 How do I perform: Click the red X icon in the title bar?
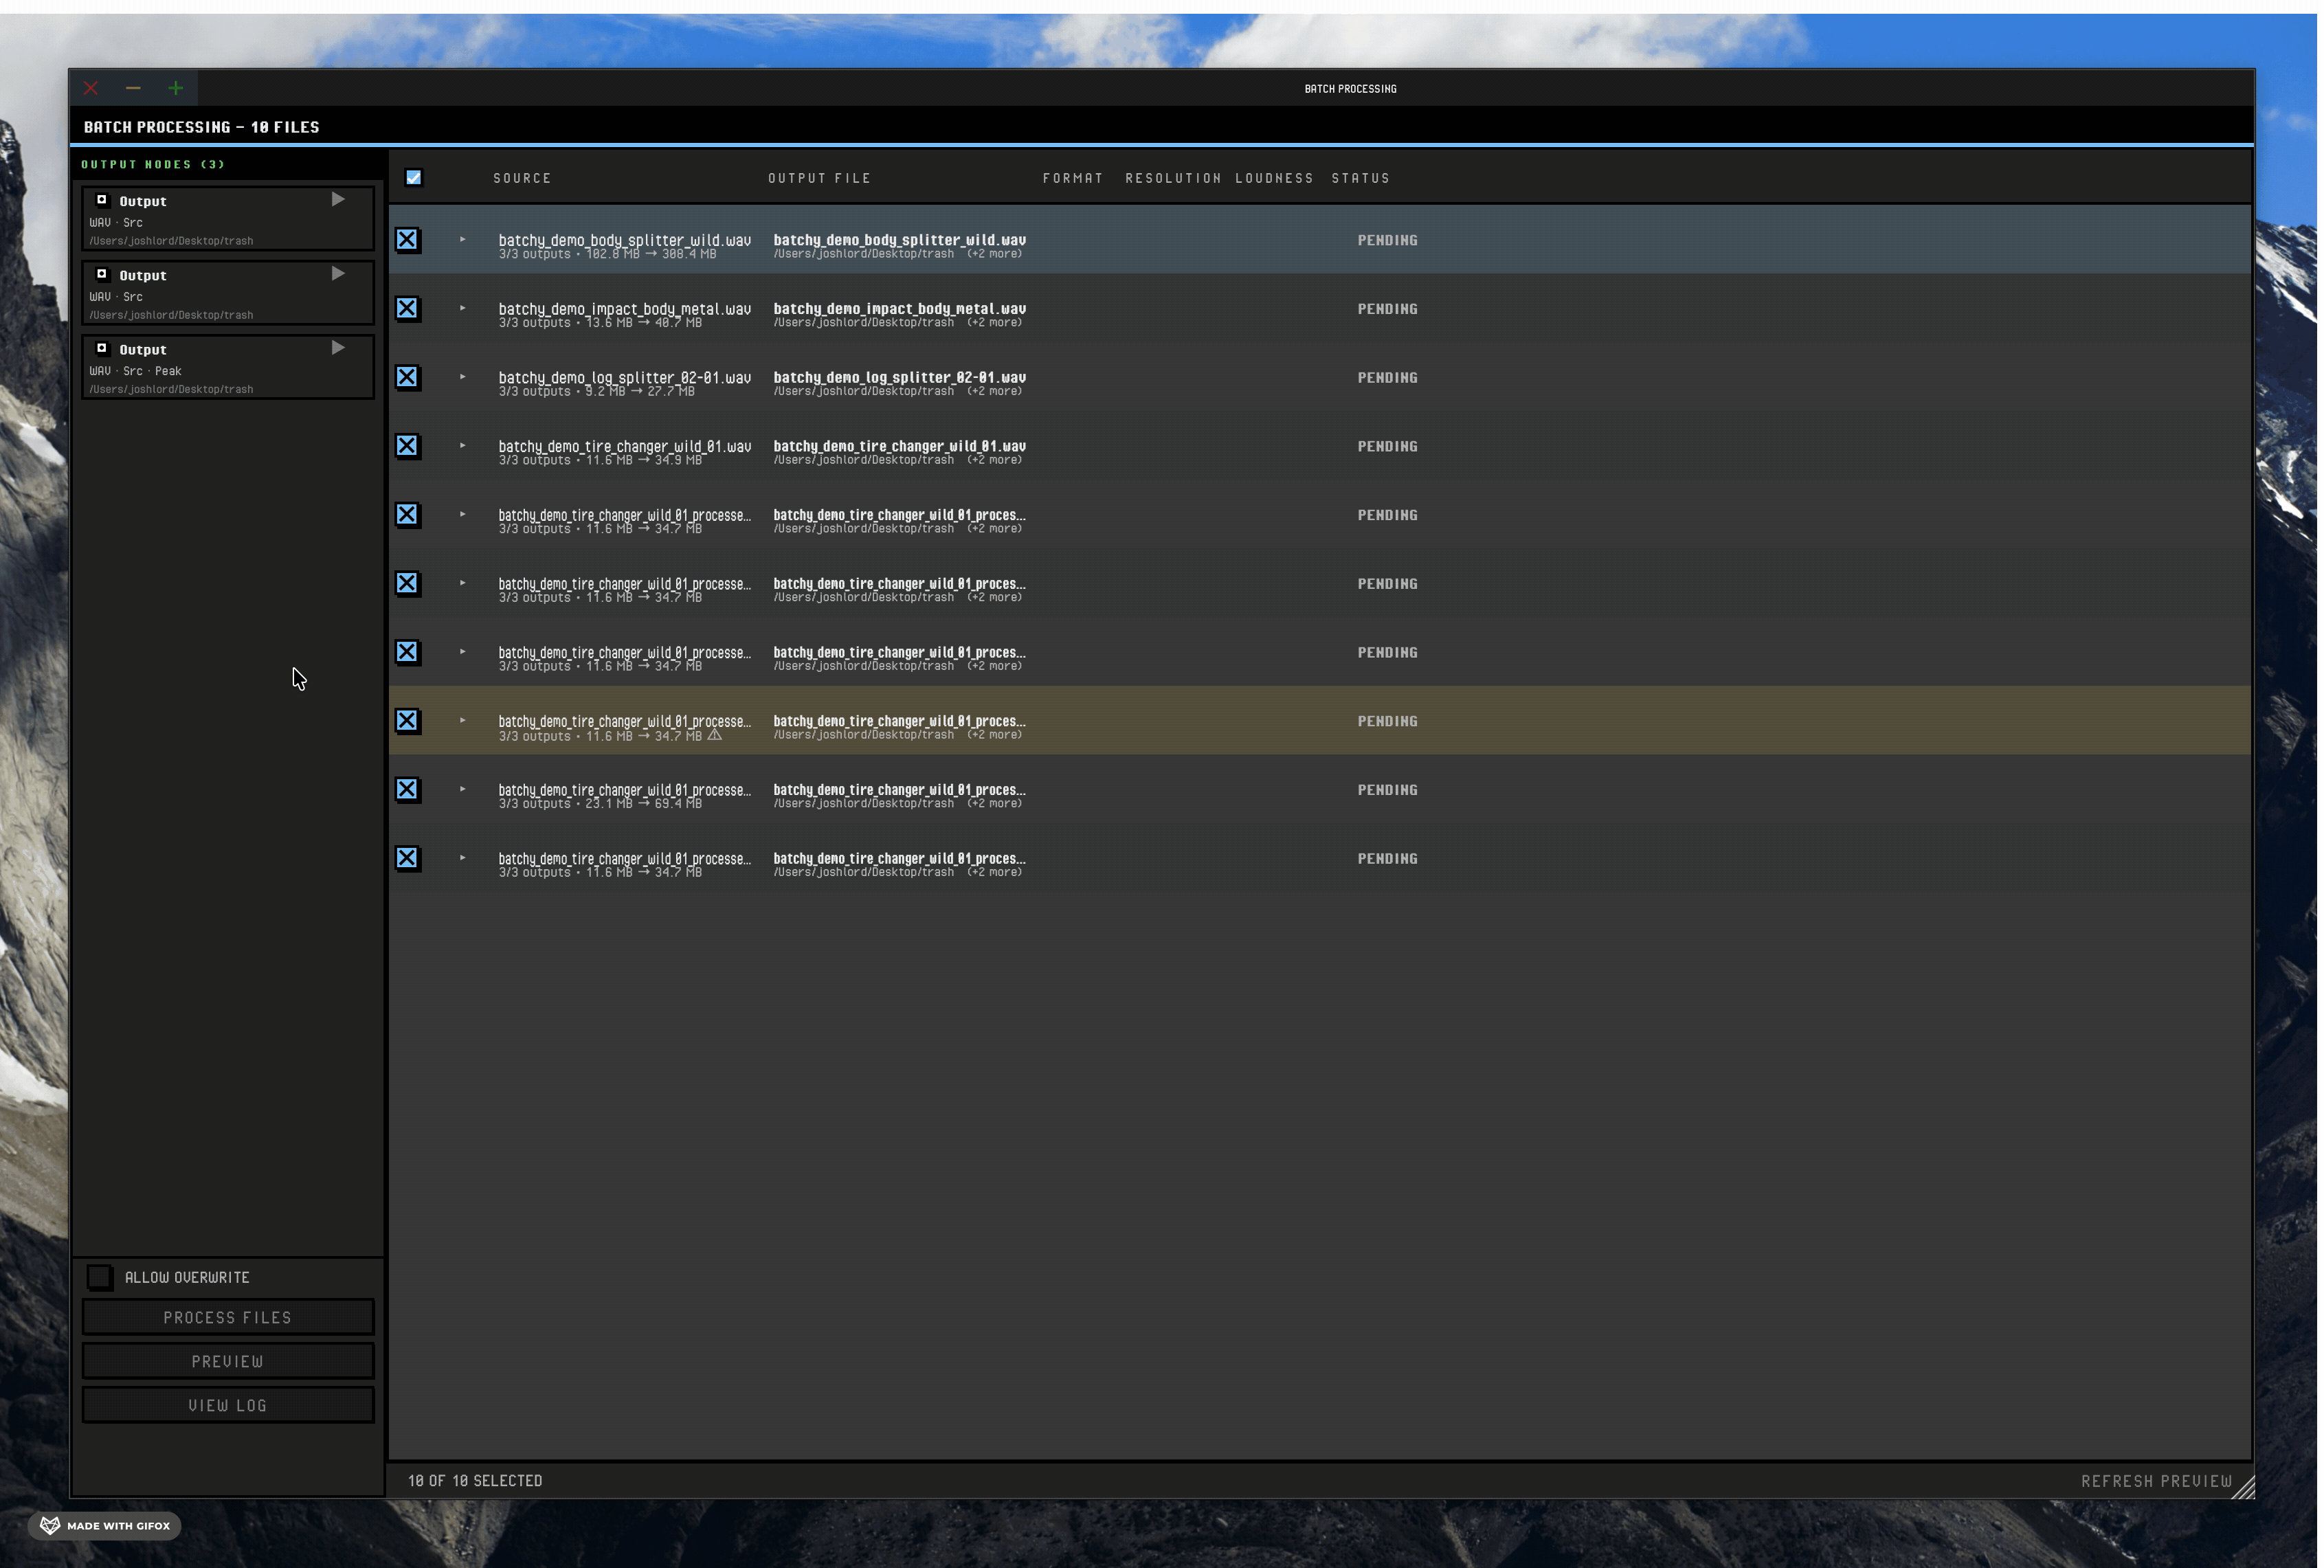coord(90,88)
